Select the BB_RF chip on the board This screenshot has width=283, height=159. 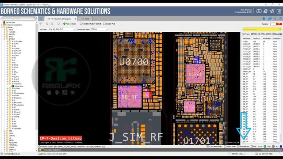130,97
